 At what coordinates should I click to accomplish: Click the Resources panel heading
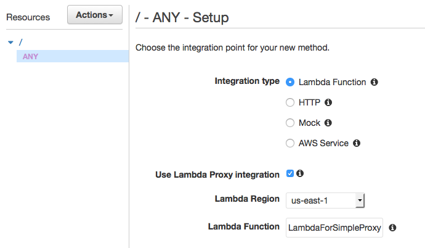click(x=28, y=17)
